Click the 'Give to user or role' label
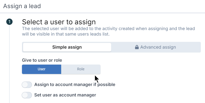205x103 pixels. tap(42, 60)
